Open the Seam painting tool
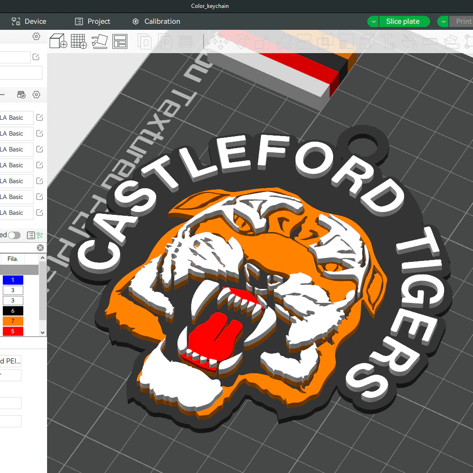This screenshot has height=473, width=473. tap(367, 41)
